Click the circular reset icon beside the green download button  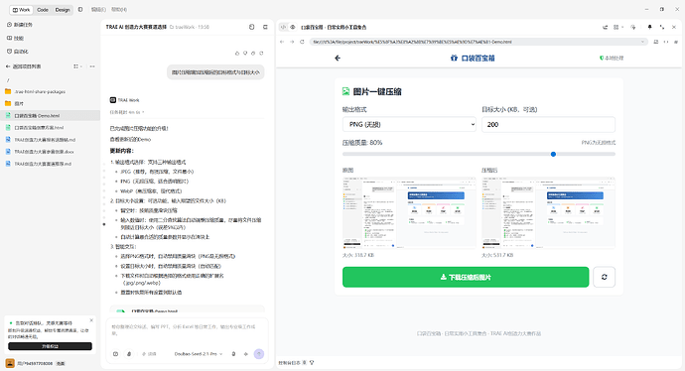point(605,277)
